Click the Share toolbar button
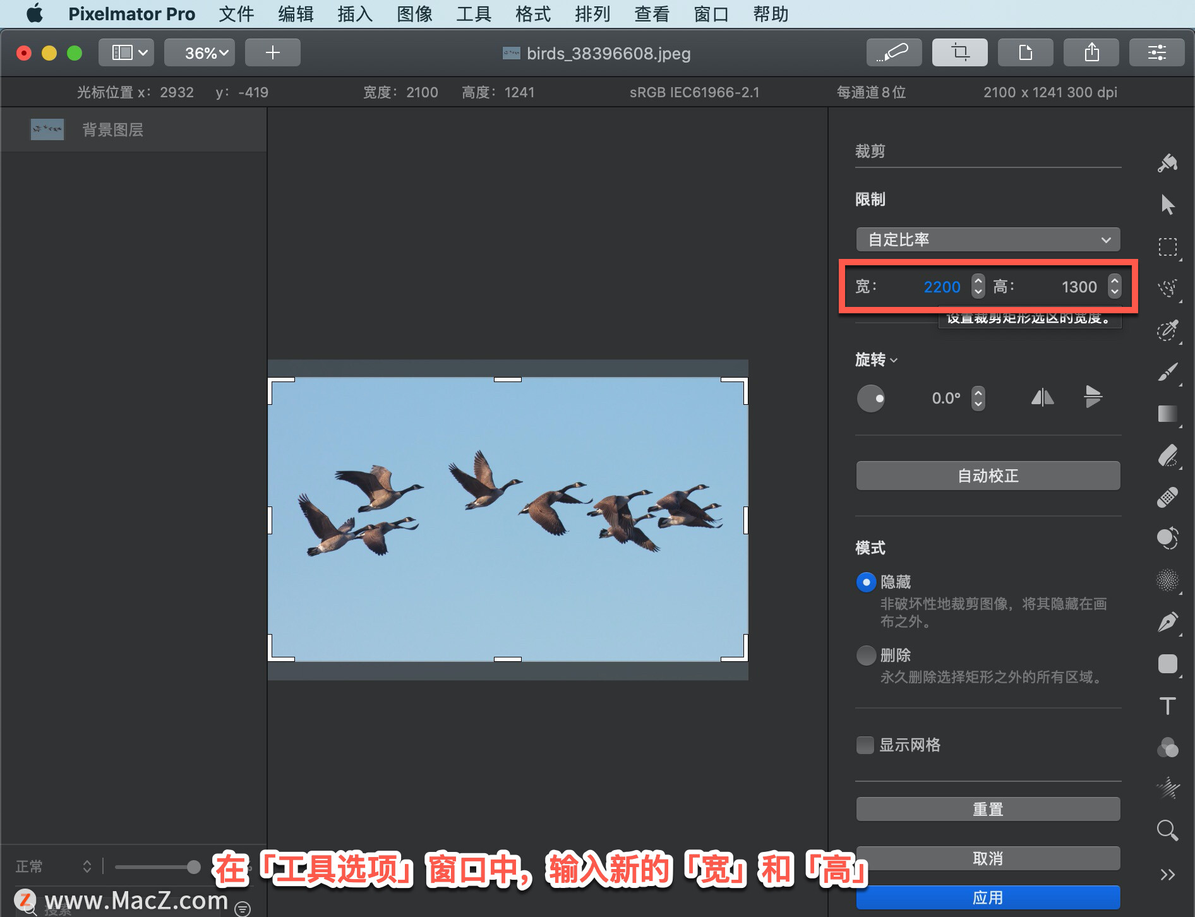 (1091, 52)
